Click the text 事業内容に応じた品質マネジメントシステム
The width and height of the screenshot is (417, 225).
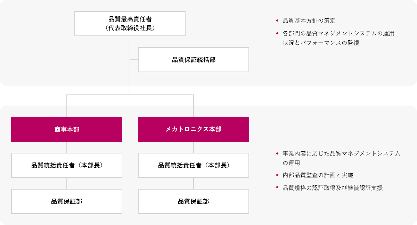(341, 153)
